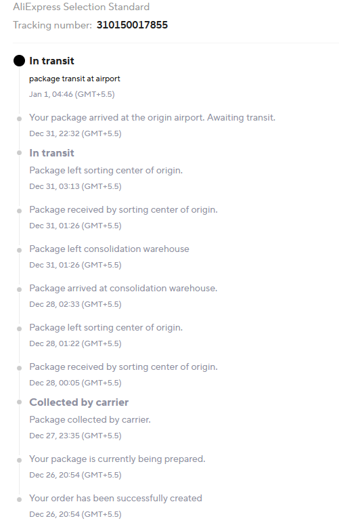Image resolution: width=339 pixels, height=525 pixels.
Task: Click the Dec 28 00:05 received sorting dot
Action: [20, 368]
